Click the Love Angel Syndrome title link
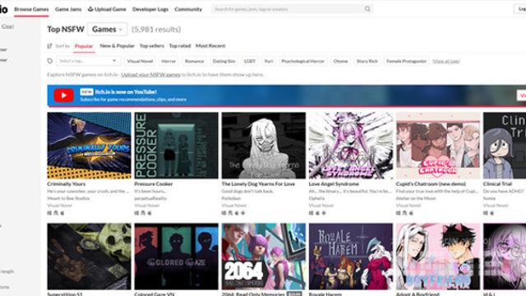 334,184
